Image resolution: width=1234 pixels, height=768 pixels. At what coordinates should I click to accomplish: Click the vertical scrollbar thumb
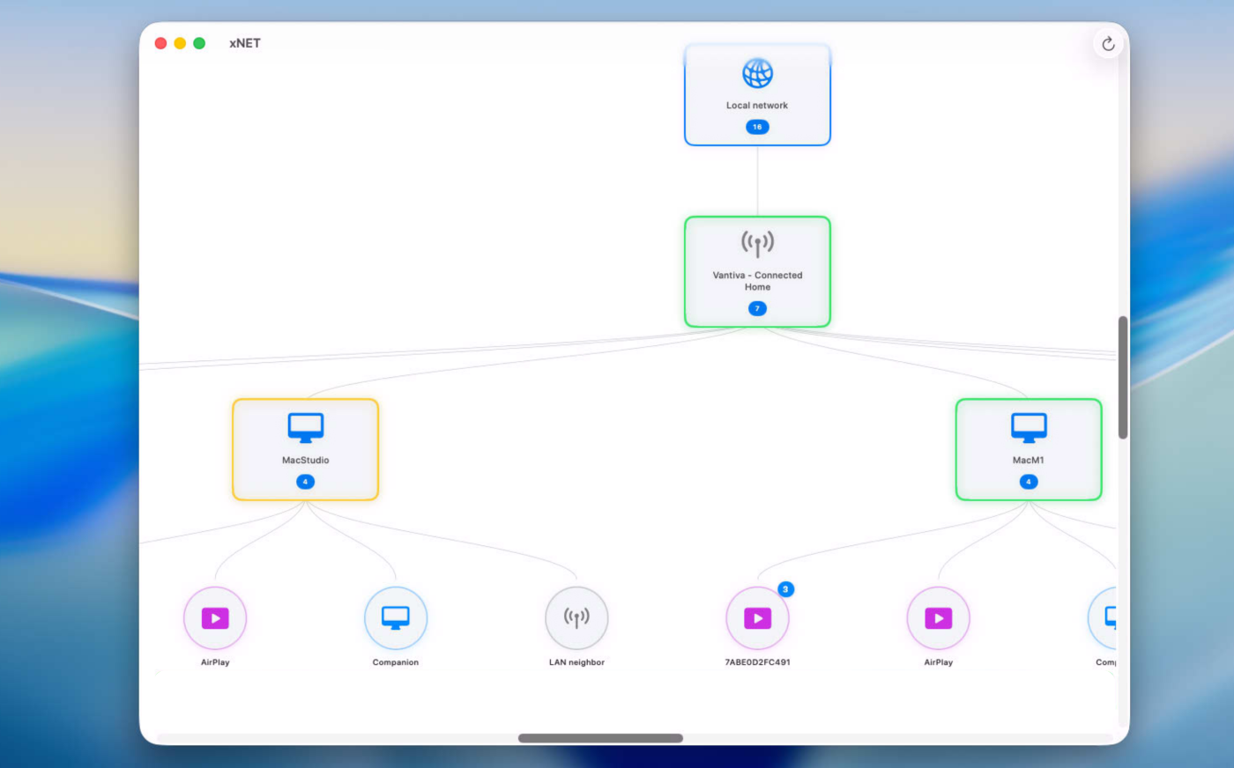coord(1122,377)
